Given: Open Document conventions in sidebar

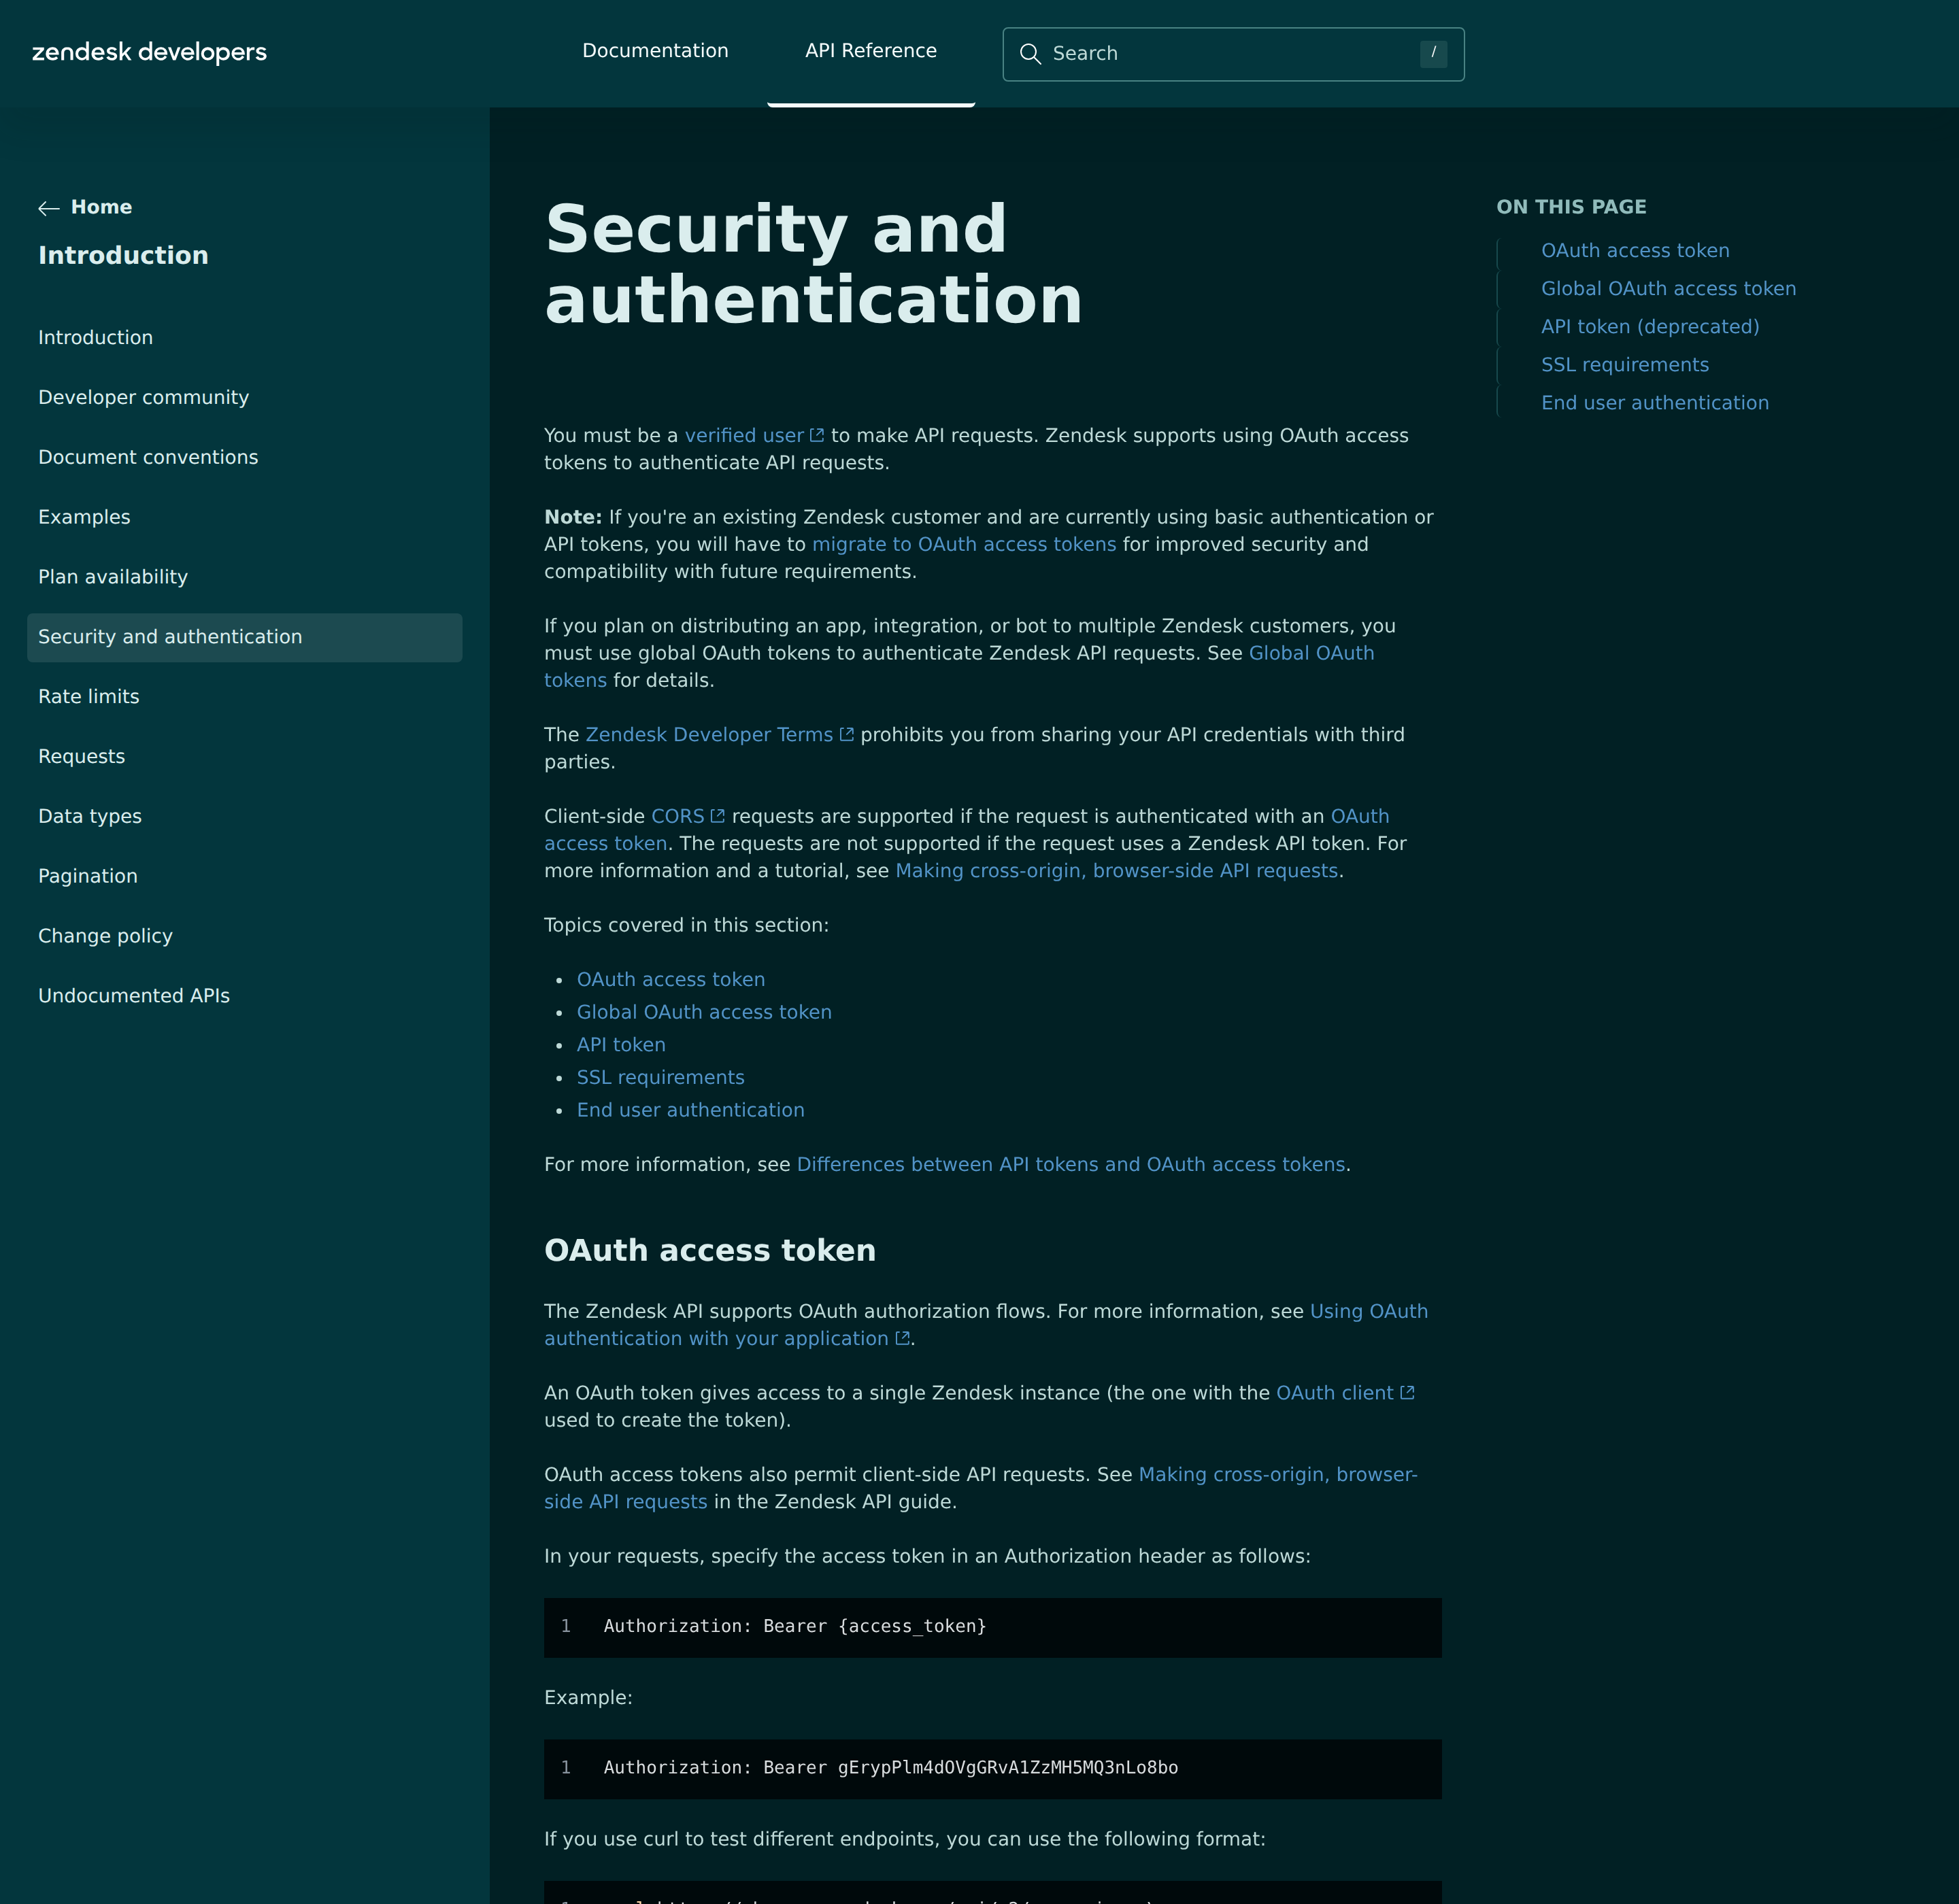Looking at the screenshot, I should pos(148,457).
